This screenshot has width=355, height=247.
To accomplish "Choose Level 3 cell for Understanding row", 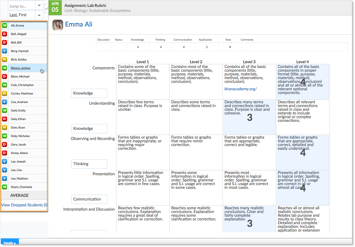I will (249, 117).
